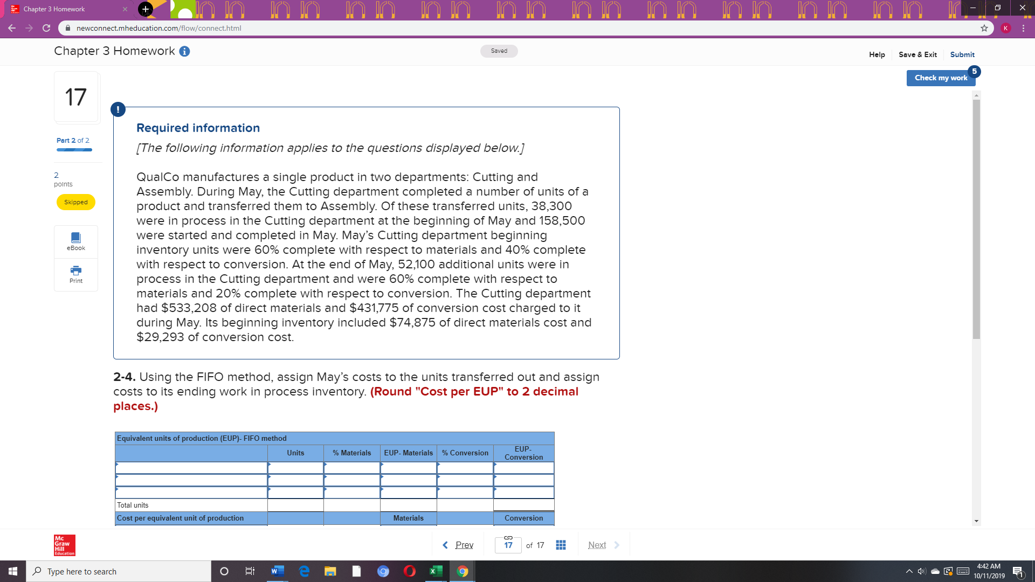Image resolution: width=1035 pixels, height=582 pixels.
Task: Click Next to go to the next question
Action: pos(597,545)
